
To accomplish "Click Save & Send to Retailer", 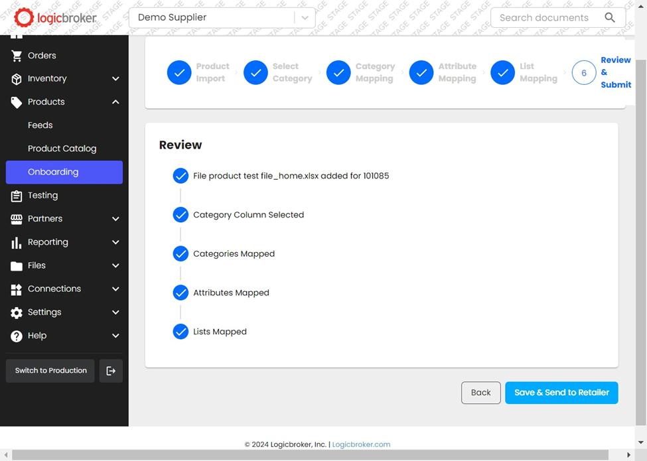I will point(561,393).
